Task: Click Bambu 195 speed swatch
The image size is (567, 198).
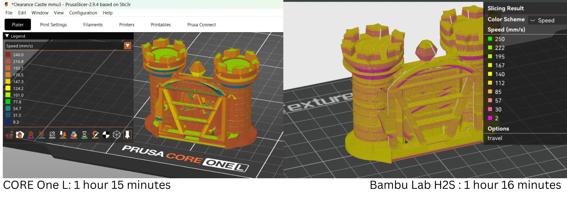Action: tap(490, 56)
